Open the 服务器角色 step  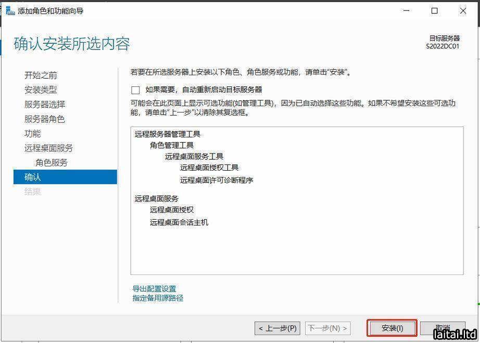(45, 119)
